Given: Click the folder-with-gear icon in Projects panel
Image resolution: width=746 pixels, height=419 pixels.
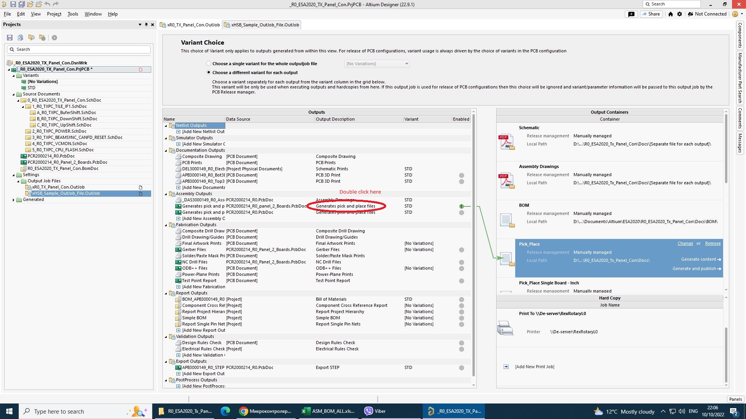Looking at the screenshot, I should point(42,38).
